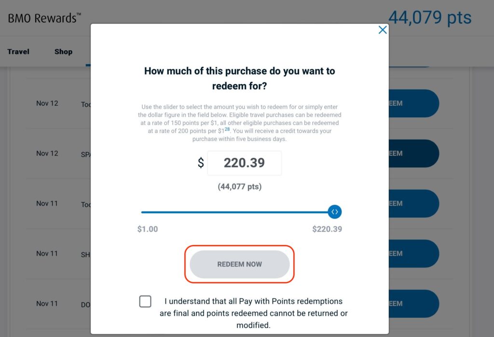Click the dollar sign beside the amount field
Screen dimensions: 494x337
click(200, 163)
